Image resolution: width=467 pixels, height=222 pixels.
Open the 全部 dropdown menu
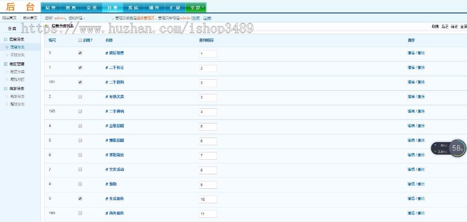(x=196, y=7)
